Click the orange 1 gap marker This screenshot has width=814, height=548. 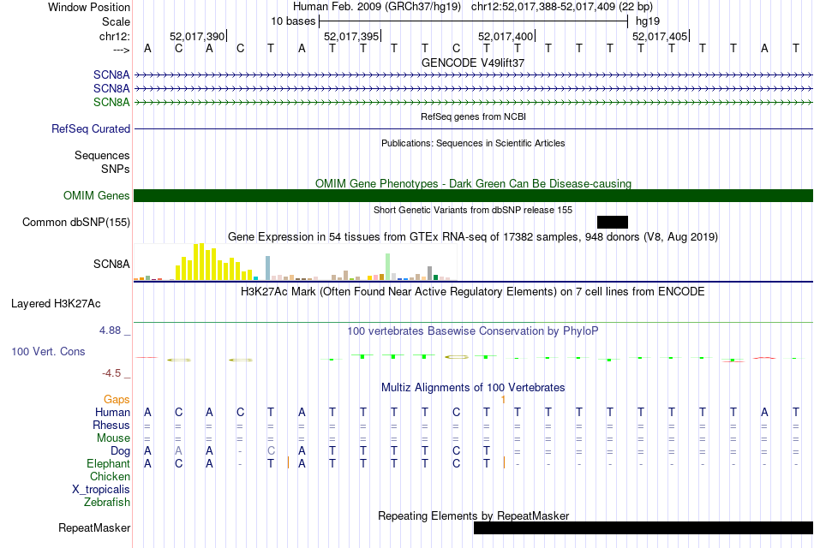(503, 399)
